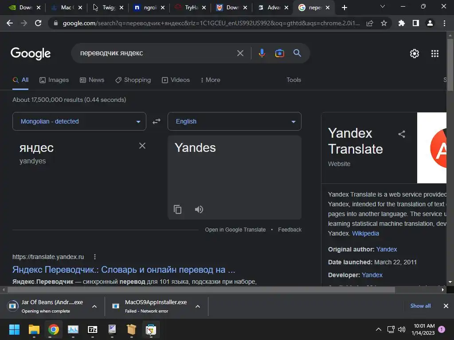Share this page from address bar
Screen dimensions: 454x340
[x=370, y=23]
